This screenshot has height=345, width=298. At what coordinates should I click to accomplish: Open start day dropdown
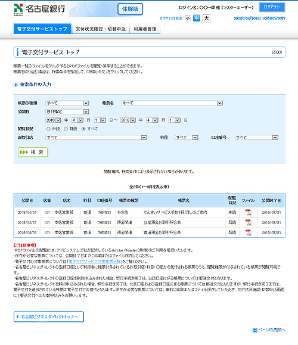[100, 120]
